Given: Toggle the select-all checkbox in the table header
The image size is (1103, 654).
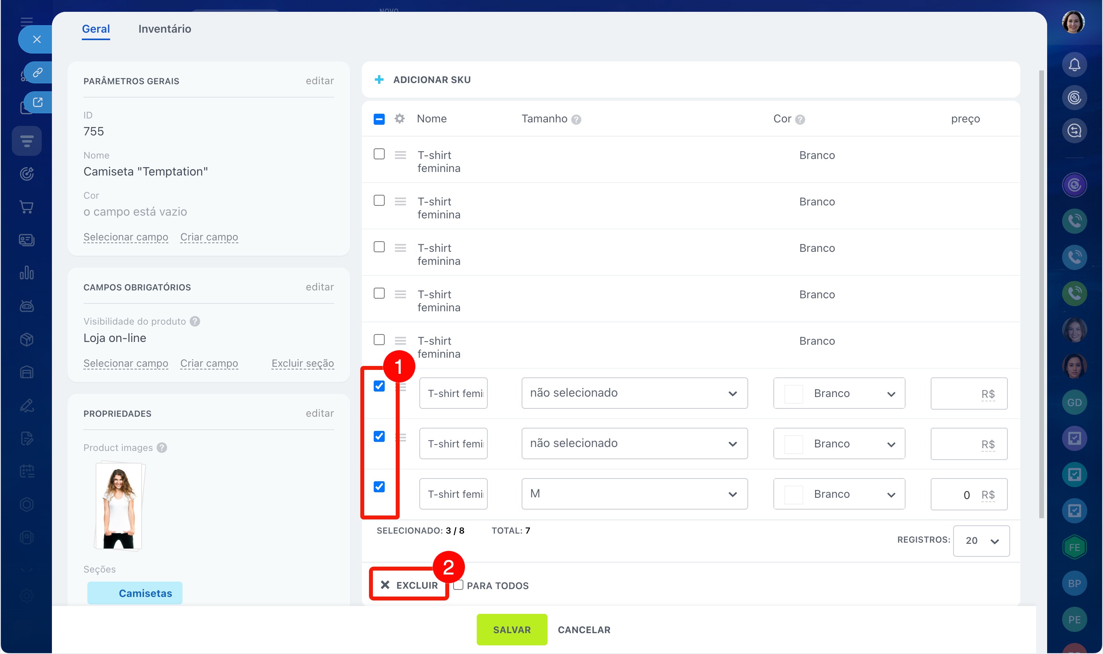Looking at the screenshot, I should (x=379, y=119).
